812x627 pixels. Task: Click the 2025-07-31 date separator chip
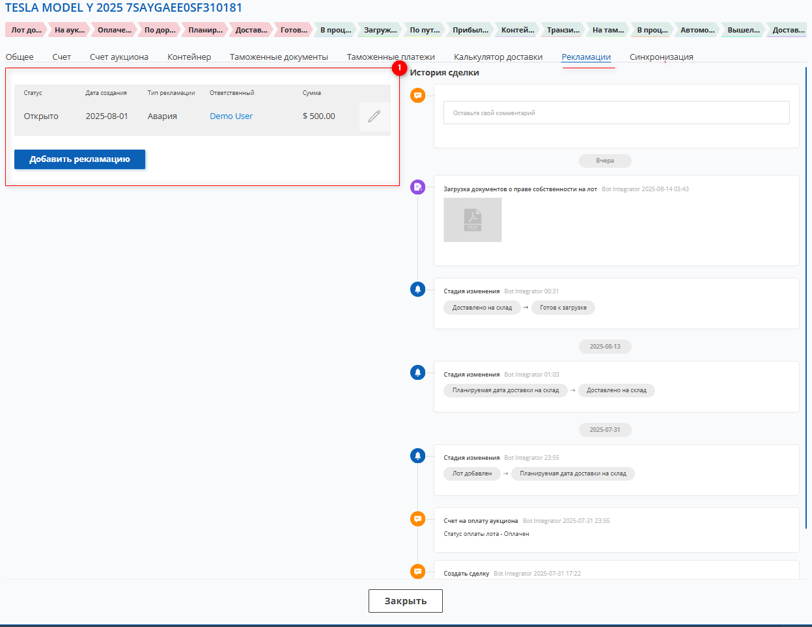click(605, 430)
